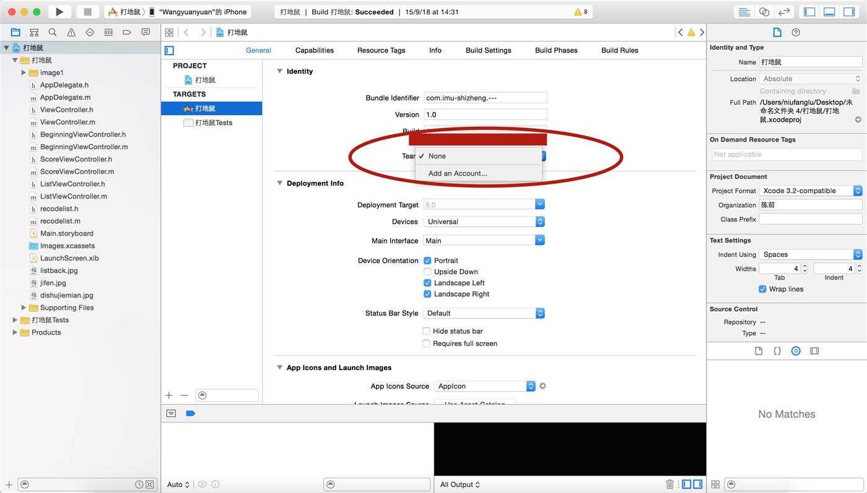867x493 pixels.
Task: Open the Test navigator
Action: click(90, 32)
